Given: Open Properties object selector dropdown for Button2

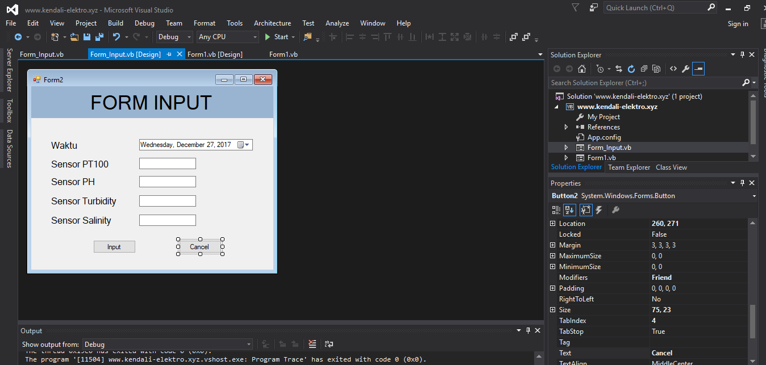Looking at the screenshot, I should pyautogui.click(x=754, y=196).
